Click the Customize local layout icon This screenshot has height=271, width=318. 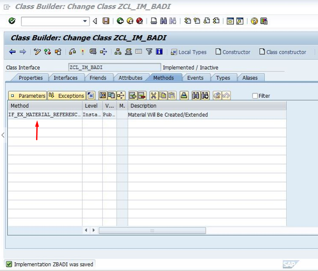click(264, 21)
